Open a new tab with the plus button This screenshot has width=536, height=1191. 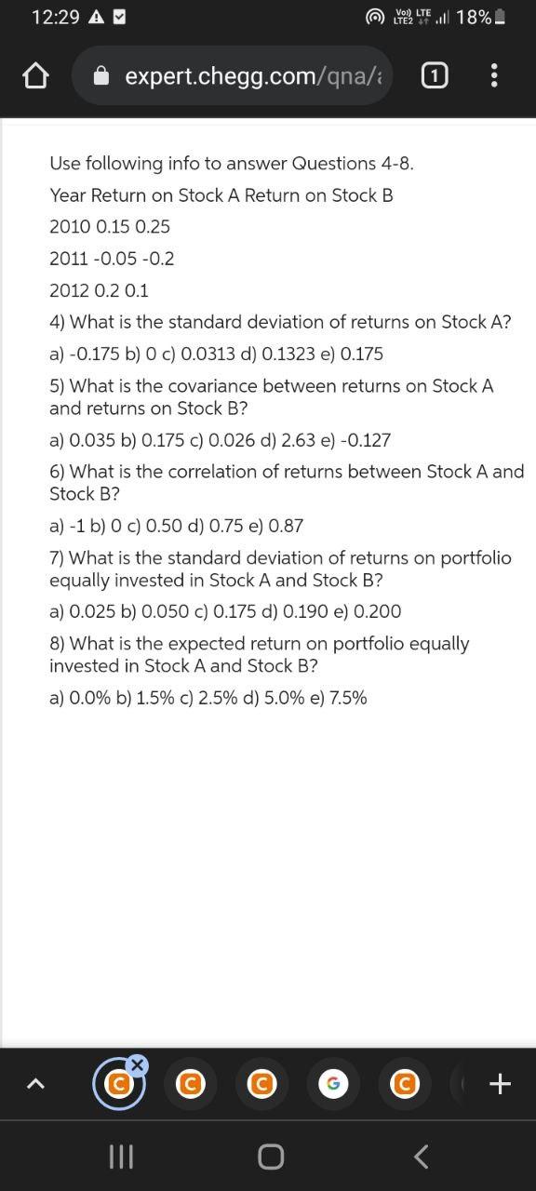tap(500, 1083)
